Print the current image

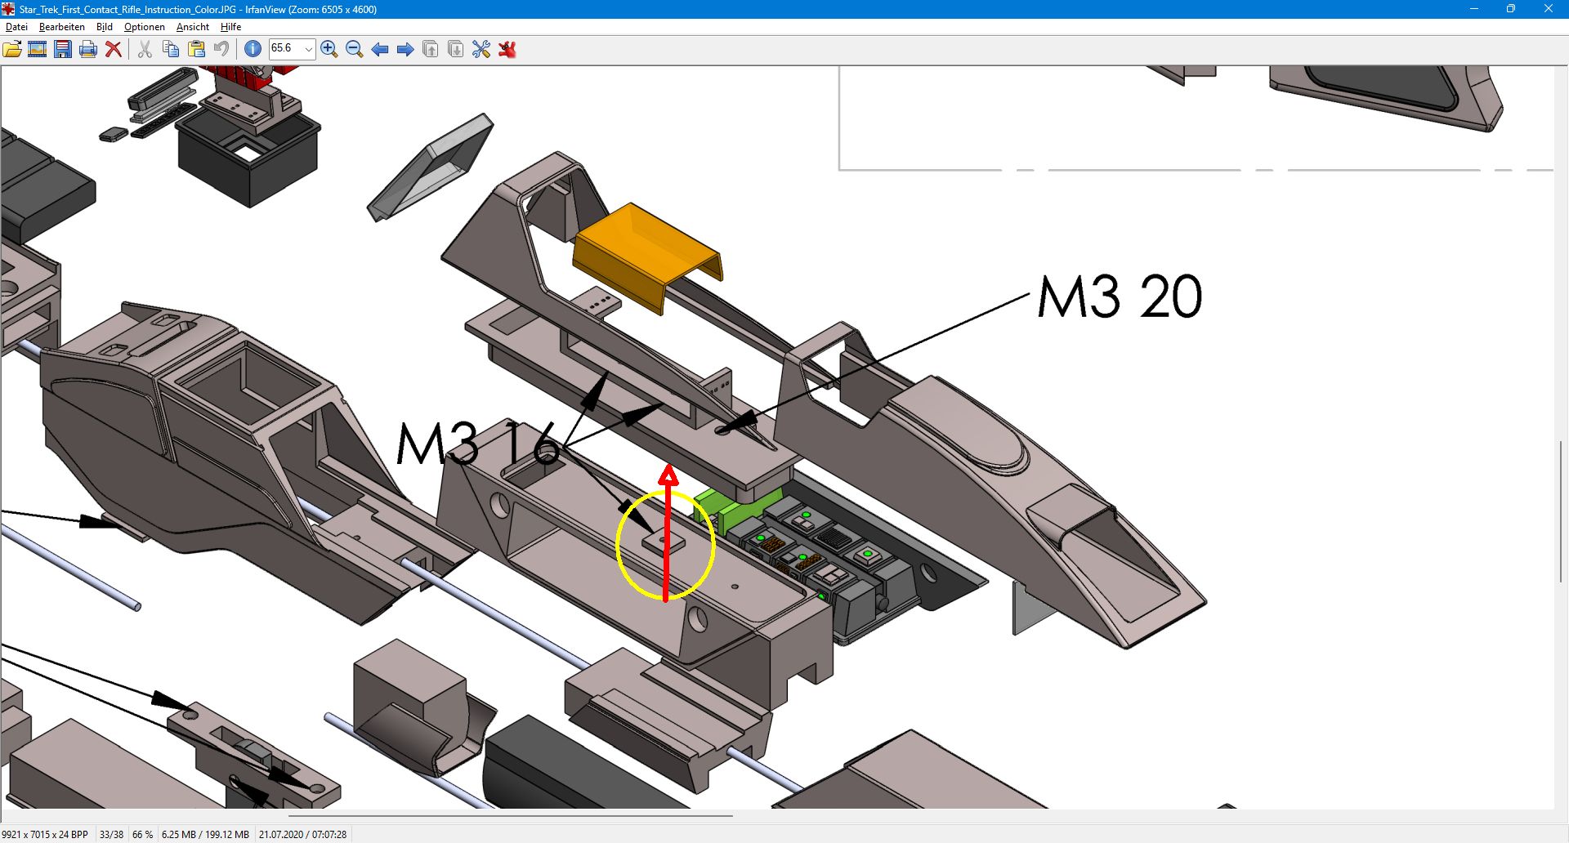88,49
